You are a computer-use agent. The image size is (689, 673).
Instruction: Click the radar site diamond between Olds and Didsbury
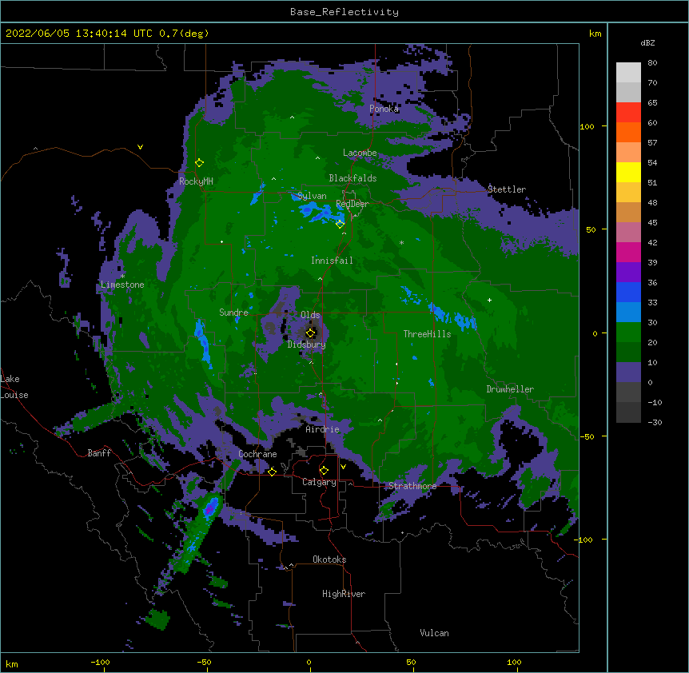click(x=310, y=333)
